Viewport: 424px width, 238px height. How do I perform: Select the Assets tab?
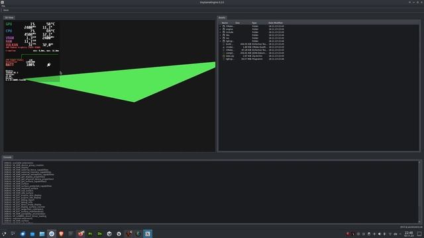point(222,18)
